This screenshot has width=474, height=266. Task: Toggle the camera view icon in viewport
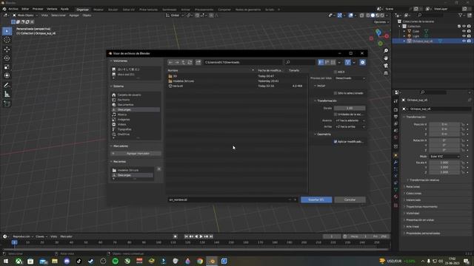click(x=386, y=66)
